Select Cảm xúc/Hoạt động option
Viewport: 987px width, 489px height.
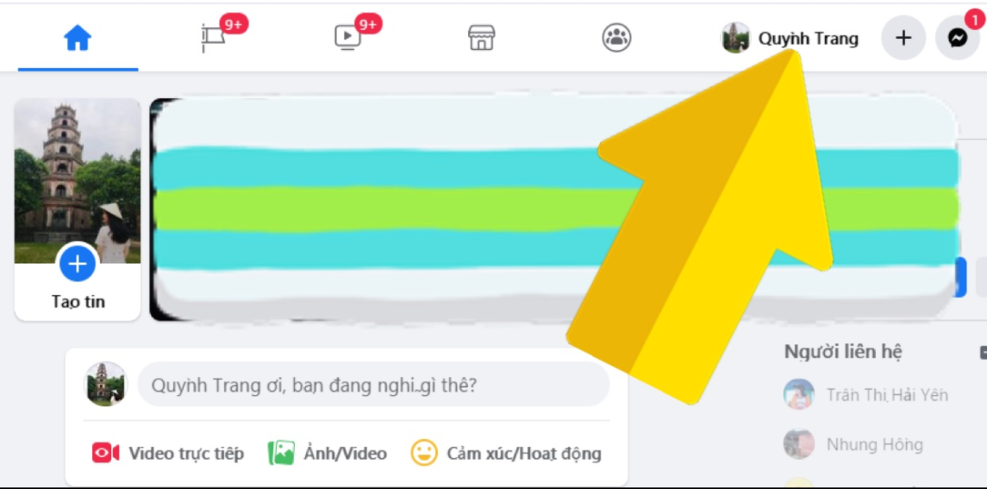pos(506,453)
